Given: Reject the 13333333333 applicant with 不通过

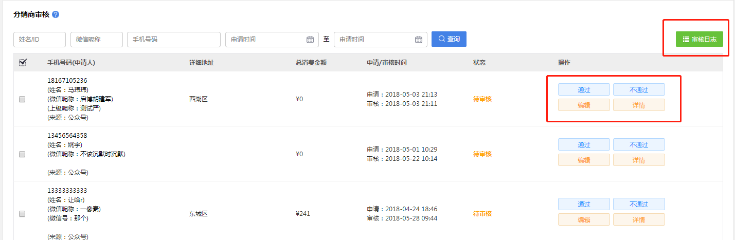Looking at the screenshot, I should pos(639,204).
